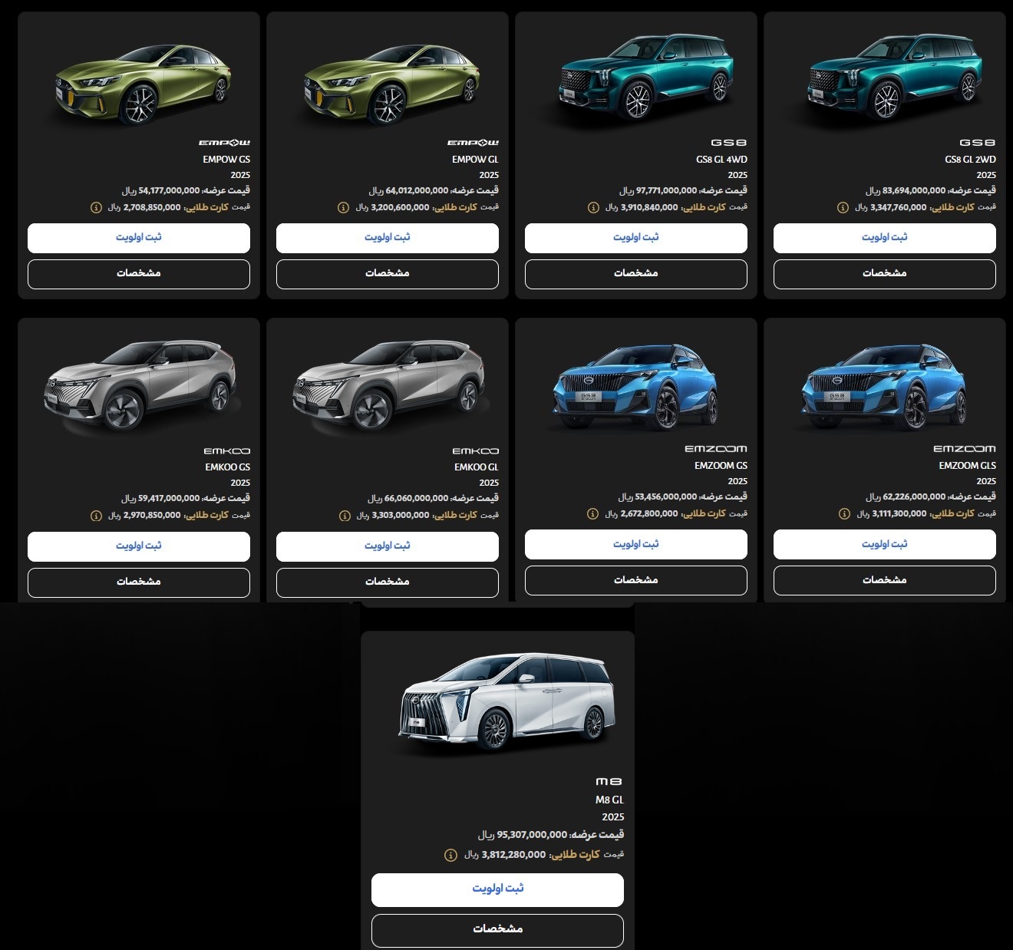1013x950 pixels.
Task: Open مشخصات for the M8 GL
Action: point(497,930)
